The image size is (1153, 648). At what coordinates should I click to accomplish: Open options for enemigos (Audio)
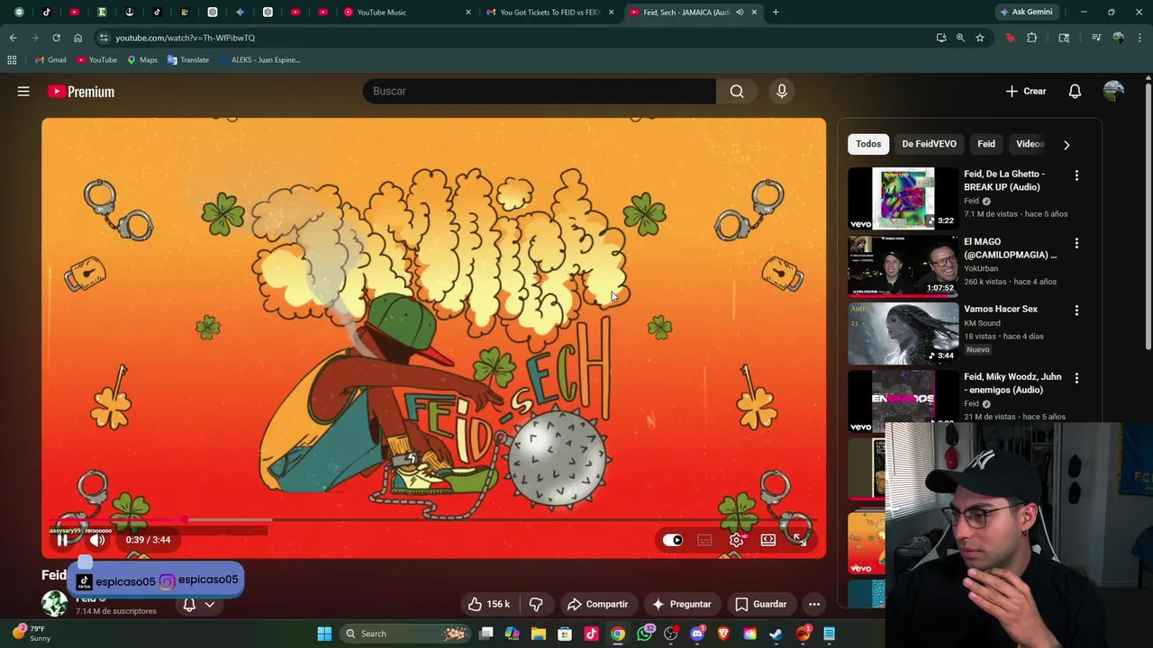(1076, 378)
